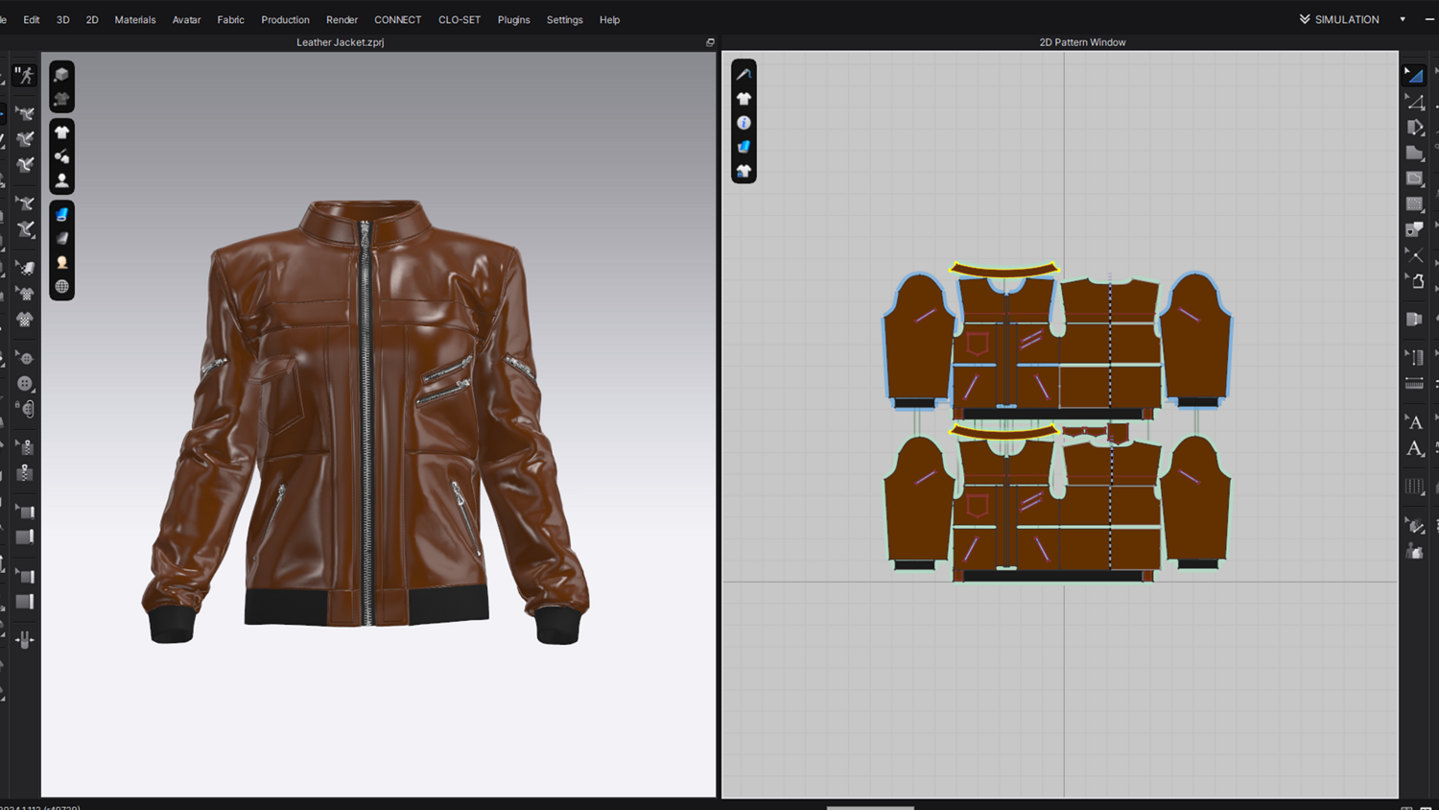Image resolution: width=1439 pixels, height=810 pixels.
Task: Click the CONNECT menu button
Action: (x=397, y=19)
